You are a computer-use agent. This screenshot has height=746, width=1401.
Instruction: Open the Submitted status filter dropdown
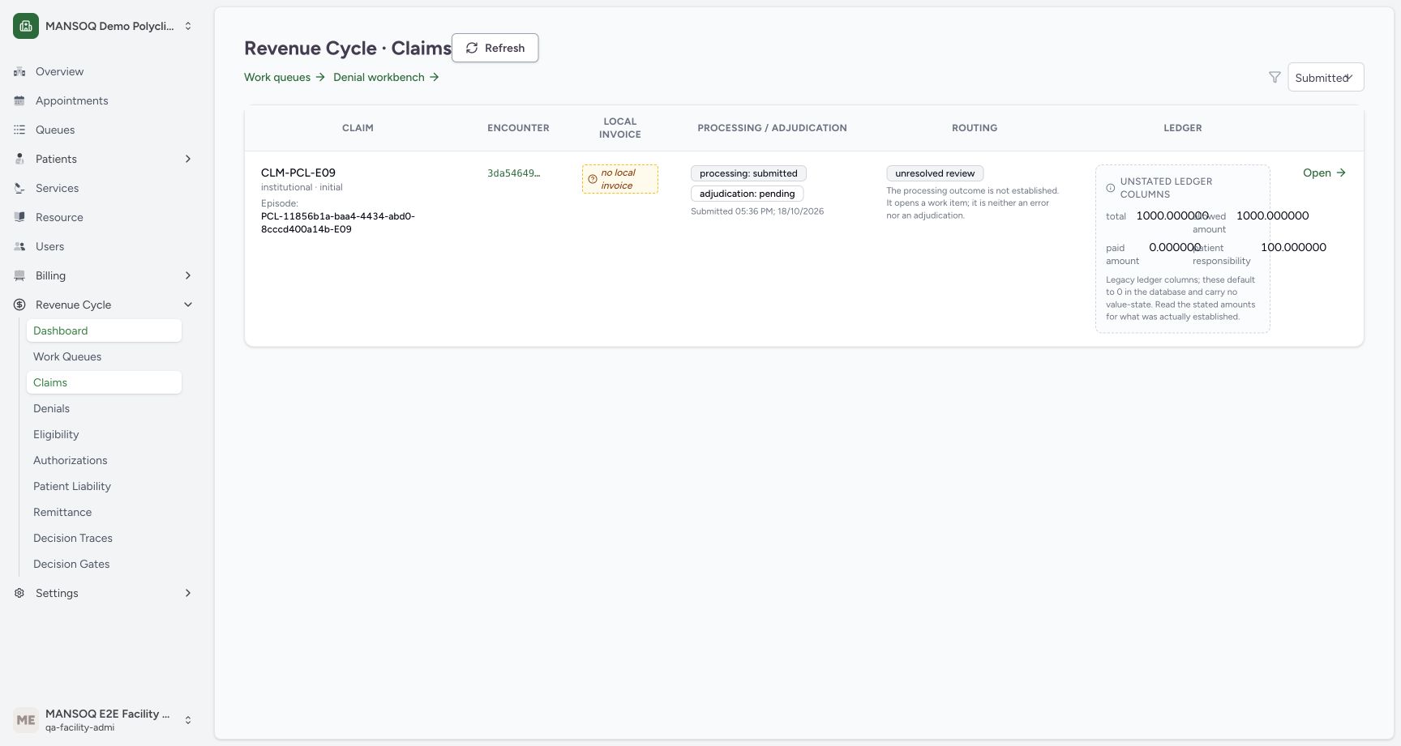pyautogui.click(x=1326, y=77)
